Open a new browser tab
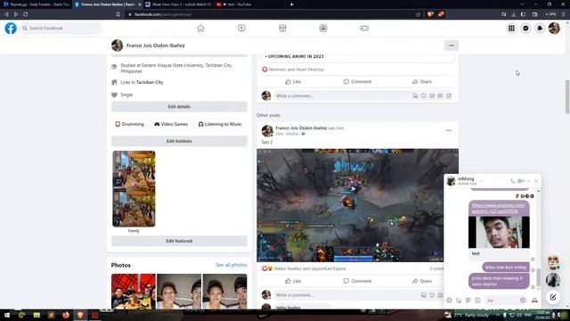Viewport: 570px width, 321px height. [x=291, y=4]
